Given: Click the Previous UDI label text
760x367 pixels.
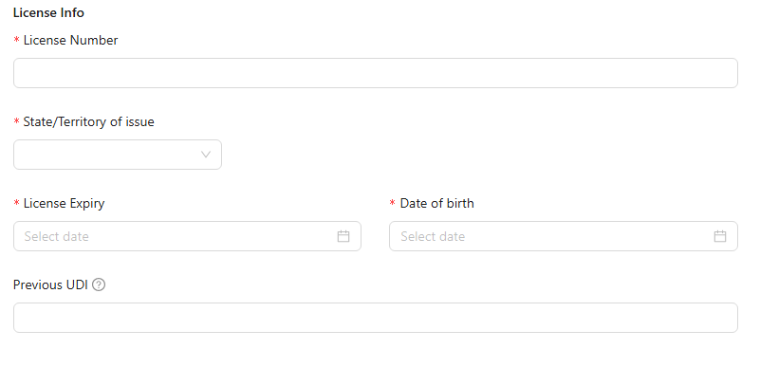Looking at the screenshot, I should (x=50, y=284).
